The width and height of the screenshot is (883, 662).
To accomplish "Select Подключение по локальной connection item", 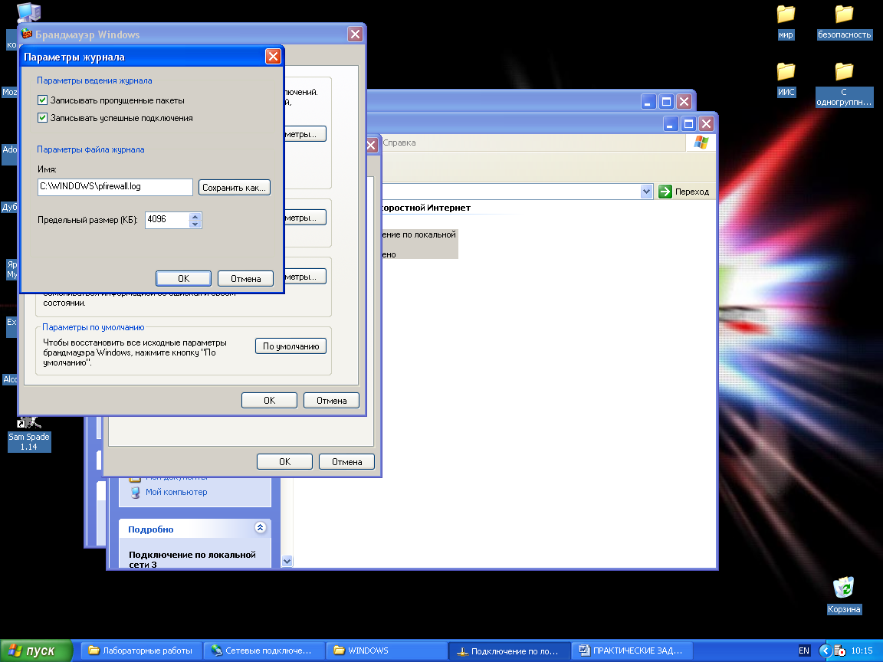I will coord(419,244).
